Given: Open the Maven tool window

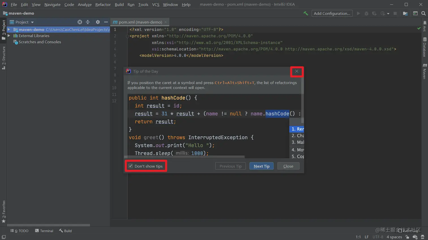Looking at the screenshot, I should click(425, 71).
